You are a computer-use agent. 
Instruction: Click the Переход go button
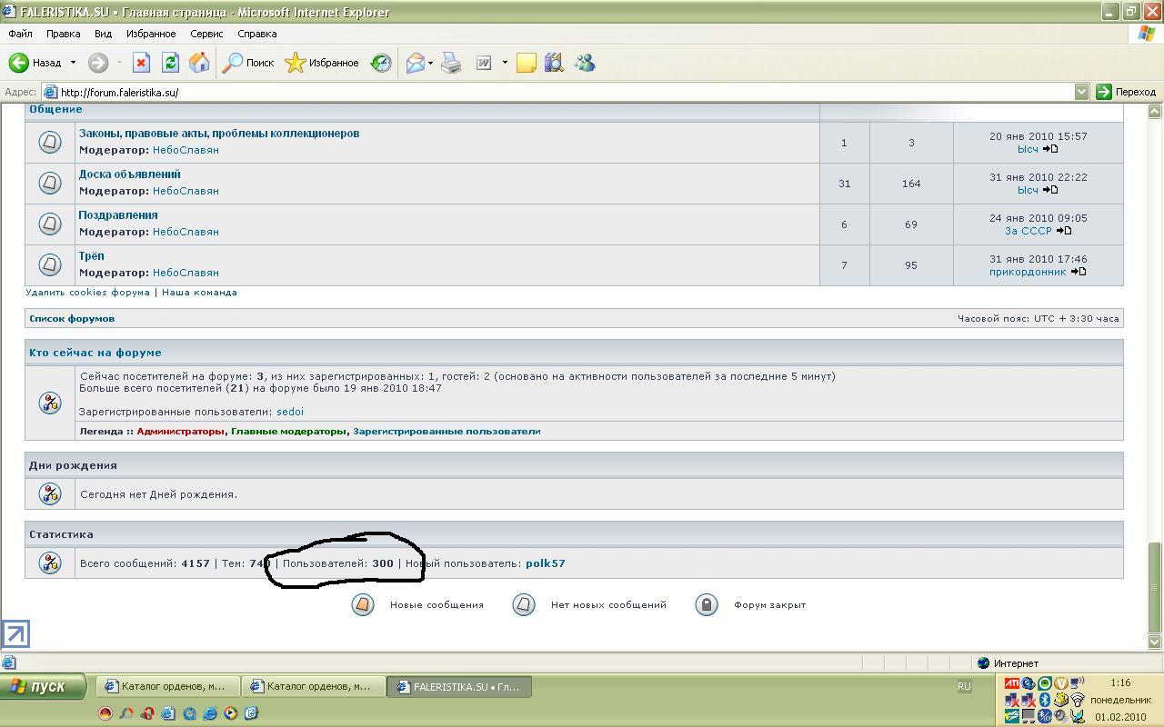point(1126,92)
